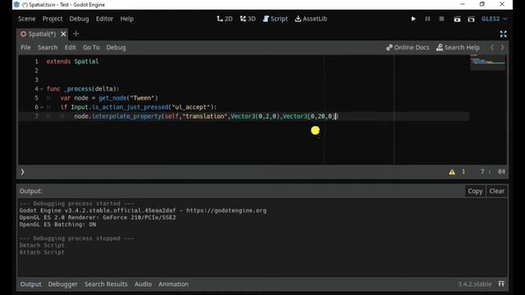Collapse the if block on line 6
The image size is (525, 295).
click(x=42, y=107)
